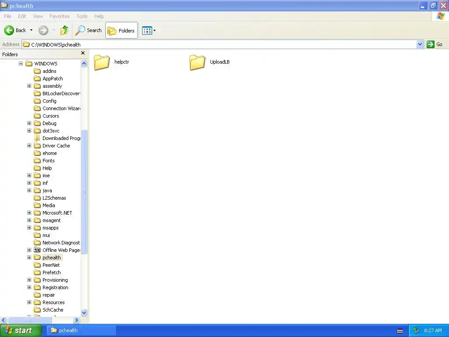Open the Tools menu

pyautogui.click(x=82, y=16)
